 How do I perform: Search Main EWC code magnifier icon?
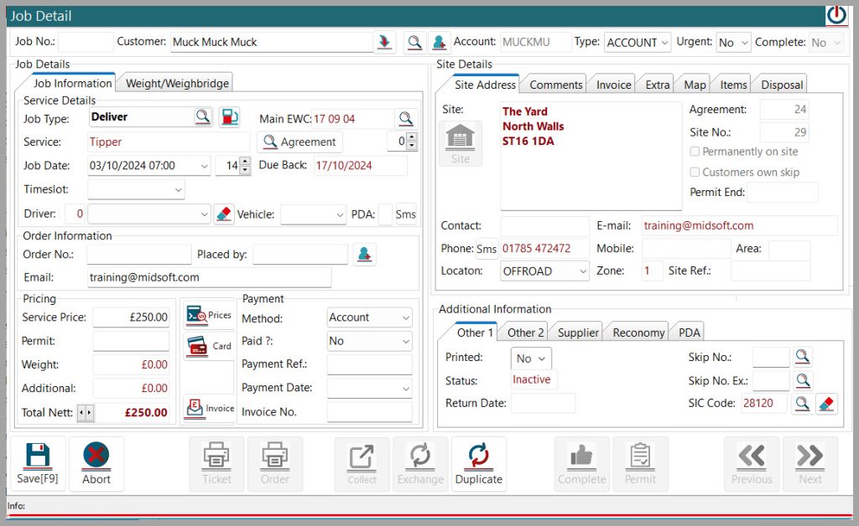pos(405,119)
